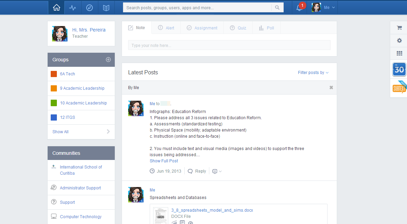This screenshot has width=407, height=224.
Task: Open the settings gear in right sidebar
Action: [399, 40]
